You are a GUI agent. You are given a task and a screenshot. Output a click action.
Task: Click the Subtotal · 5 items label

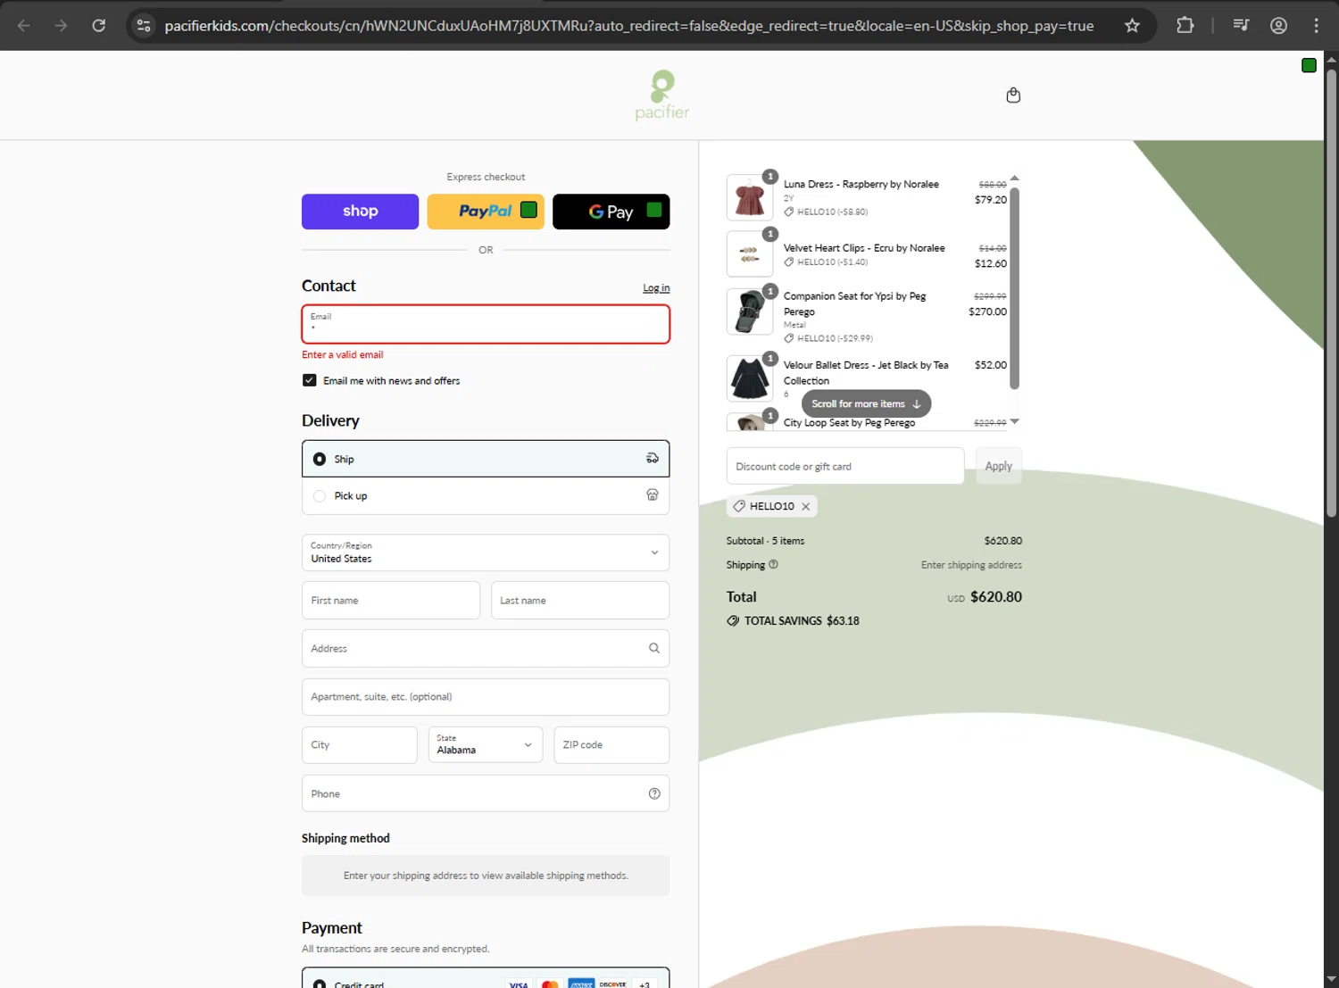click(766, 541)
